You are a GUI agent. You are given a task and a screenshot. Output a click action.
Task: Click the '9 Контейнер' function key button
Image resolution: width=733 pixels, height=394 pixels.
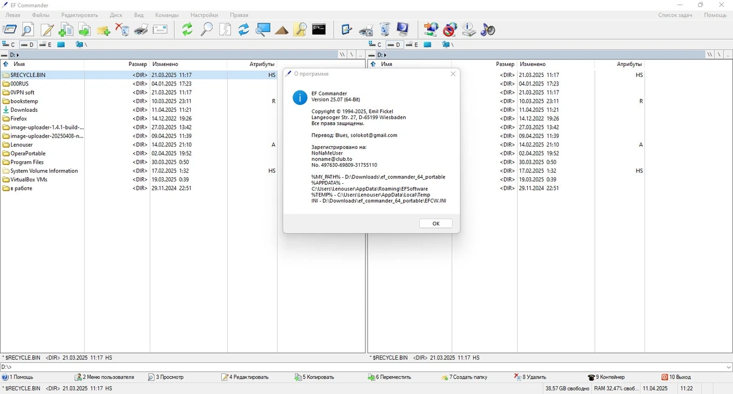(606, 378)
